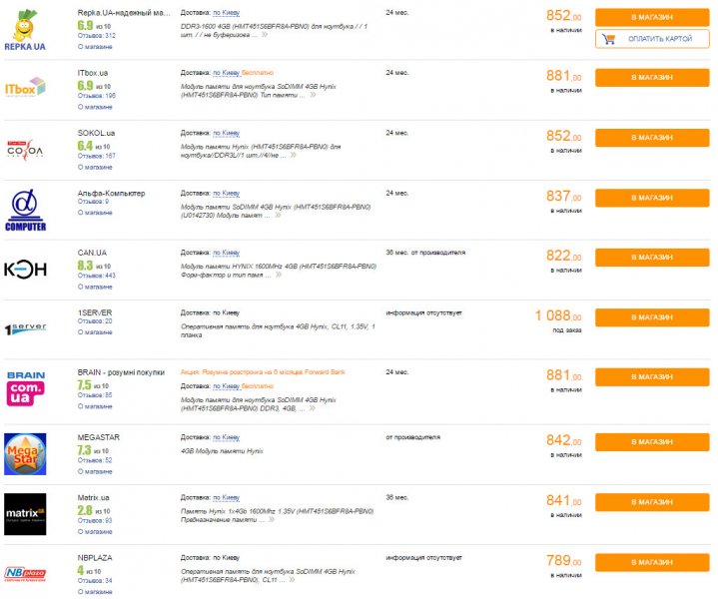This screenshot has height=599, width=718.
Task: Open the КЭН (CAN.UA) logo
Action: coord(25,270)
